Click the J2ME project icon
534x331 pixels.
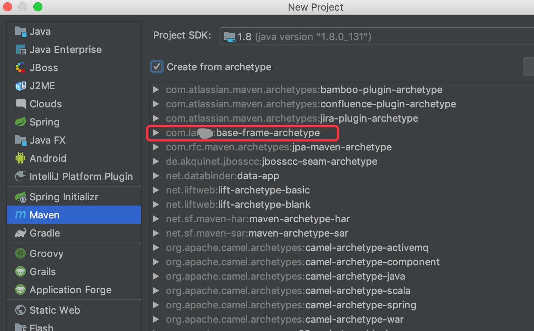tap(20, 86)
